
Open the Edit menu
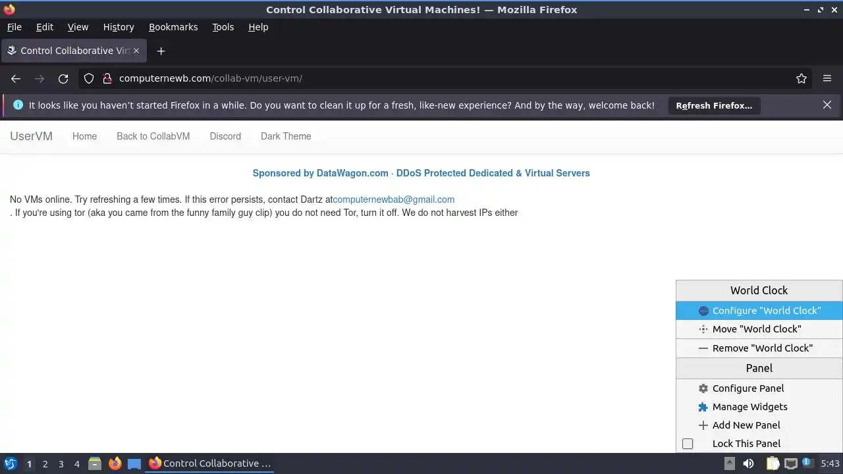coord(45,27)
